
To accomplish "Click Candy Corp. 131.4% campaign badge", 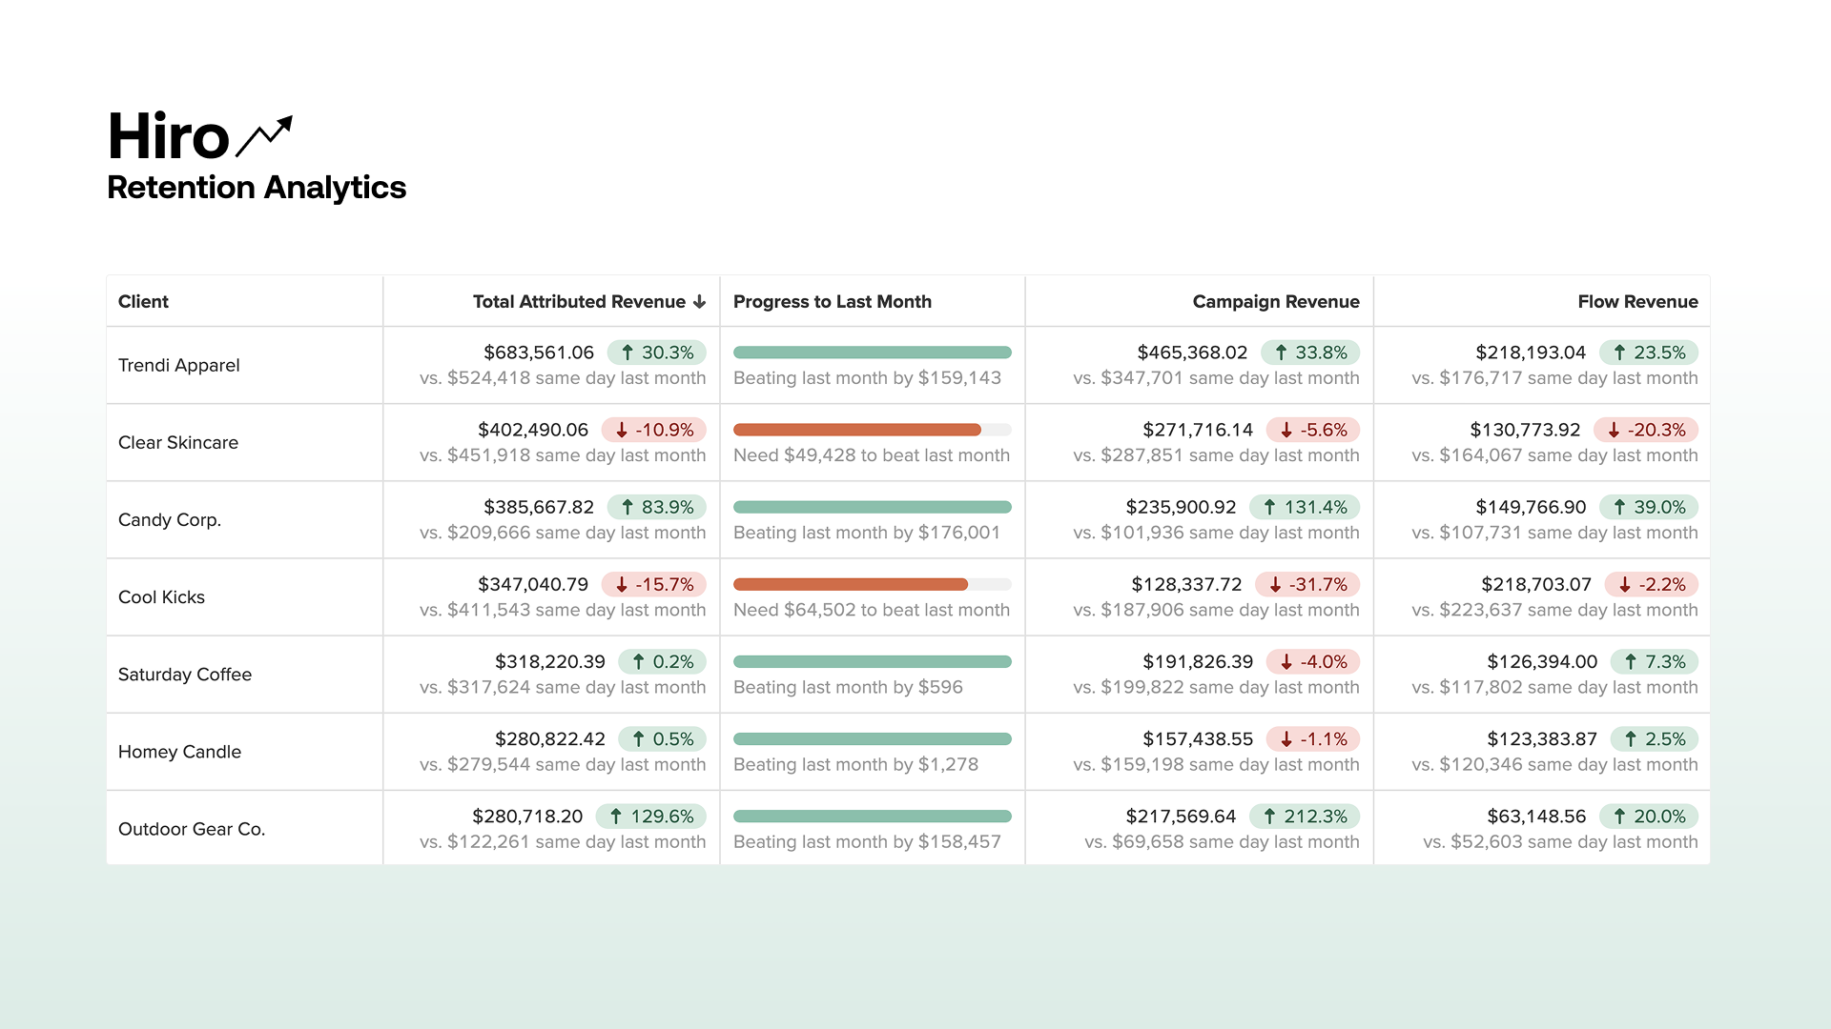I will coord(1304,507).
